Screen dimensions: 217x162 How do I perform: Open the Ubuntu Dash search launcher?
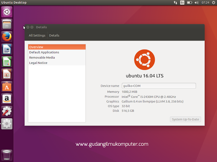coord(7,12)
